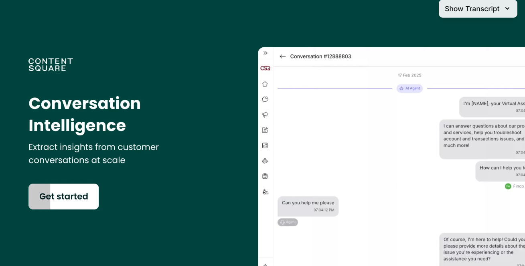The width and height of the screenshot is (525, 266).
Task: Open the Show Transcript dropdown
Action: pos(478,8)
